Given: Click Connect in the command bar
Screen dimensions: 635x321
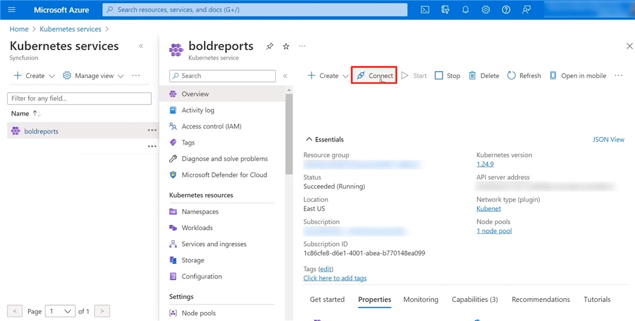Looking at the screenshot, I should 374,75.
